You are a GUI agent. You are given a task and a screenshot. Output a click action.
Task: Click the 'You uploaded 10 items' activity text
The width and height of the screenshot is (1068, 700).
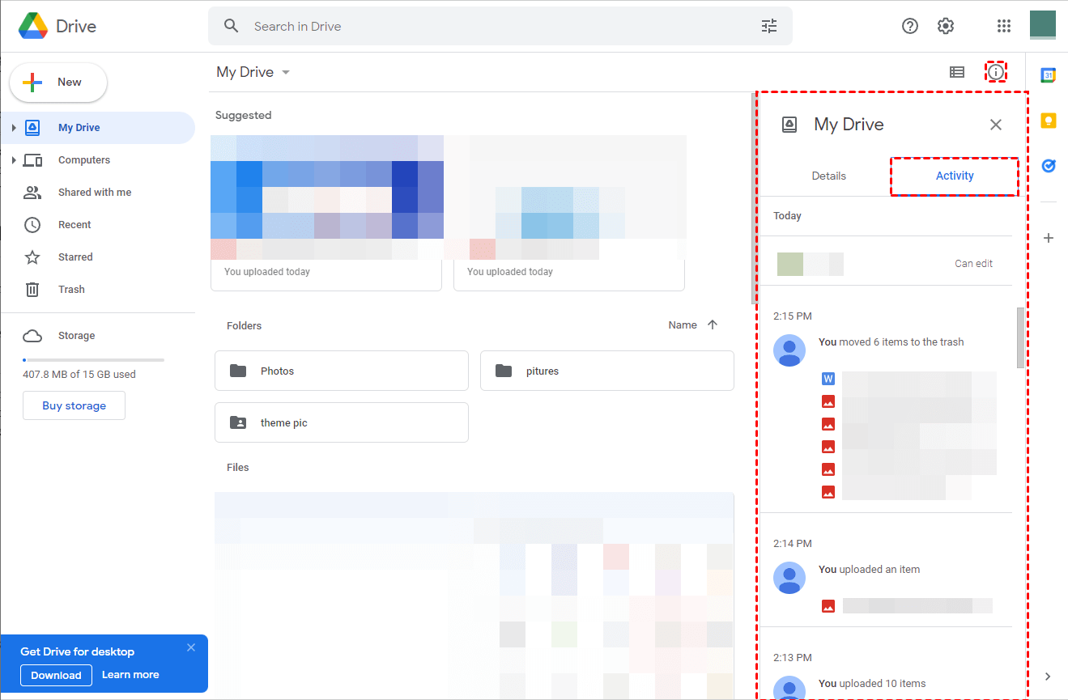click(x=872, y=684)
